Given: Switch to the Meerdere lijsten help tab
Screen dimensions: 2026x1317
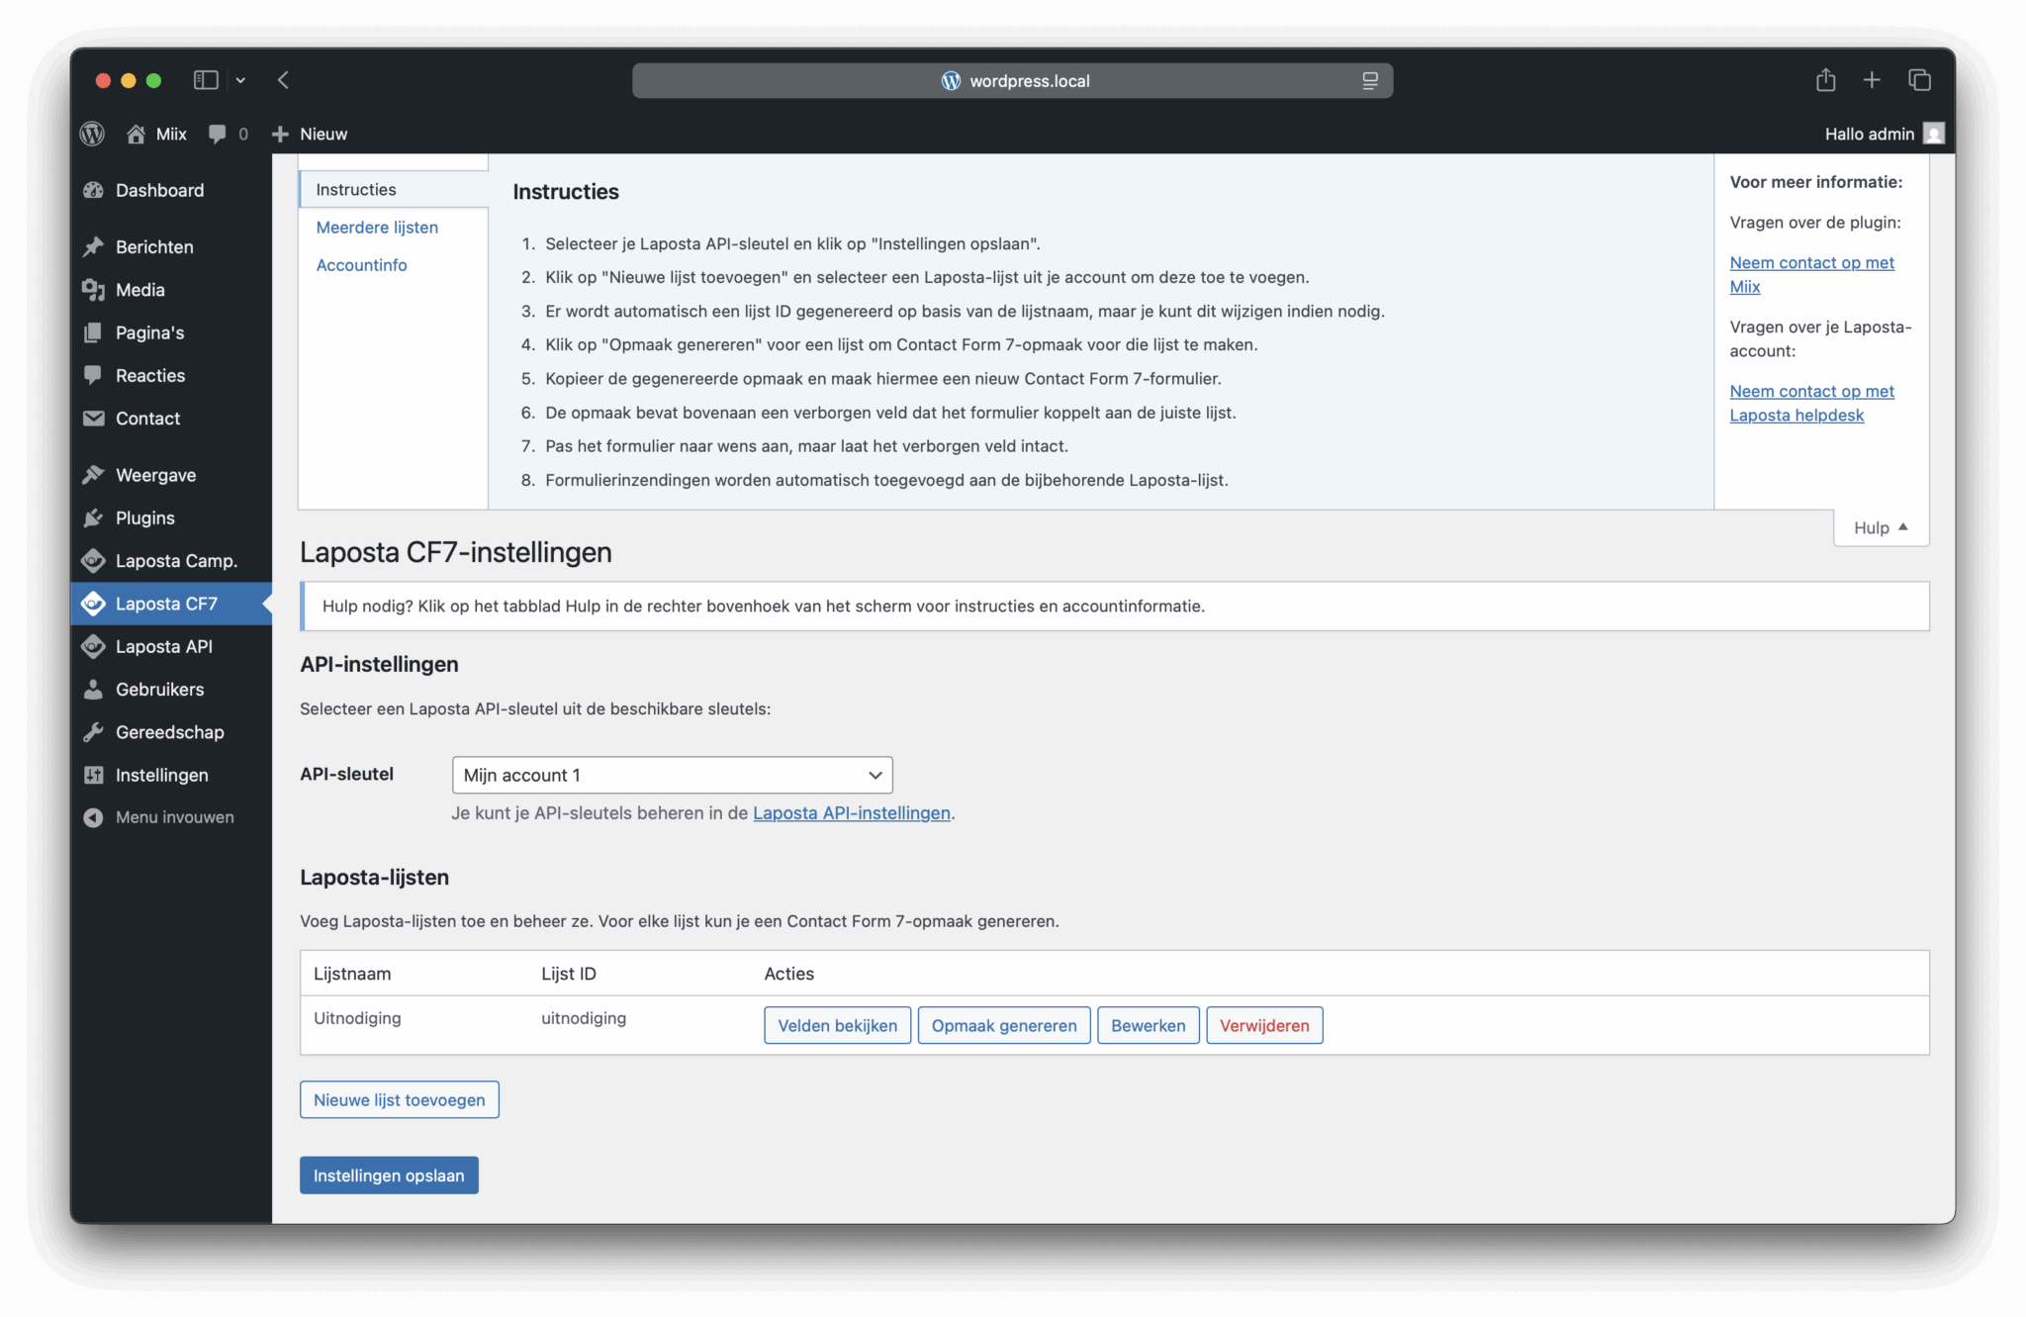Looking at the screenshot, I should click(377, 227).
